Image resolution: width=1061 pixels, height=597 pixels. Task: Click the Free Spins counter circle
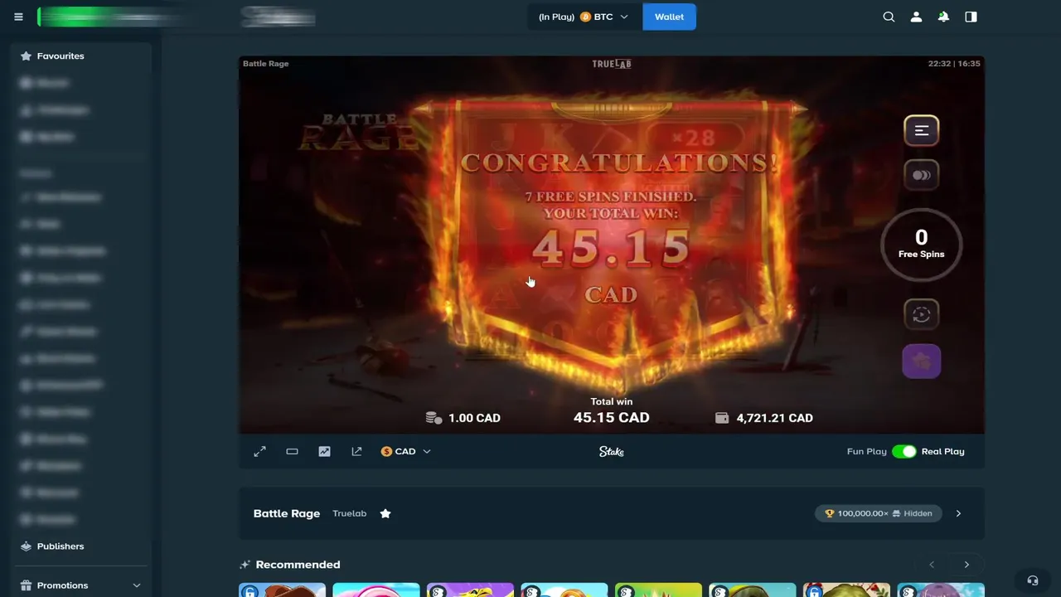click(x=921, y=245)
